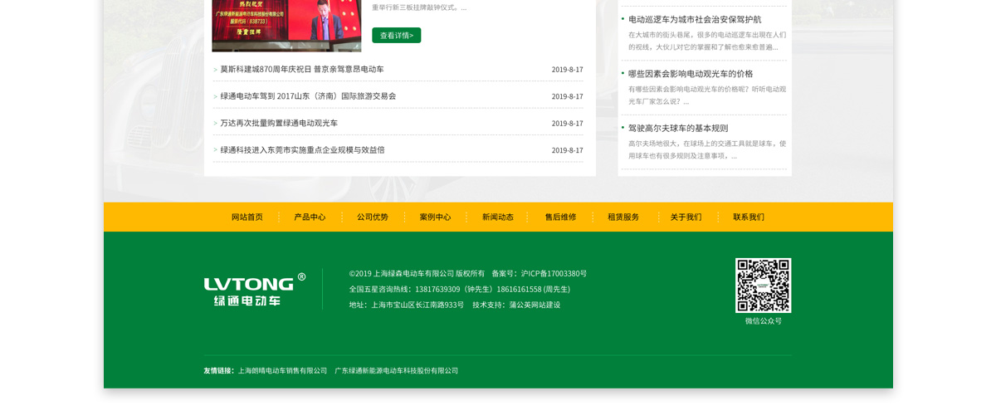The height and width of the screenshot is (415, 996).
Task: Click ICP record 沪ICP备17003380号
Action: coord(554,274)
